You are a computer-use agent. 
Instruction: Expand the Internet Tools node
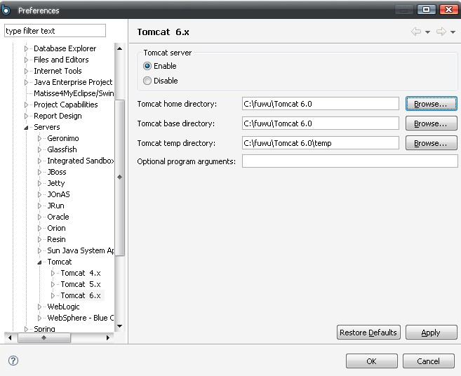pos(26,71)
